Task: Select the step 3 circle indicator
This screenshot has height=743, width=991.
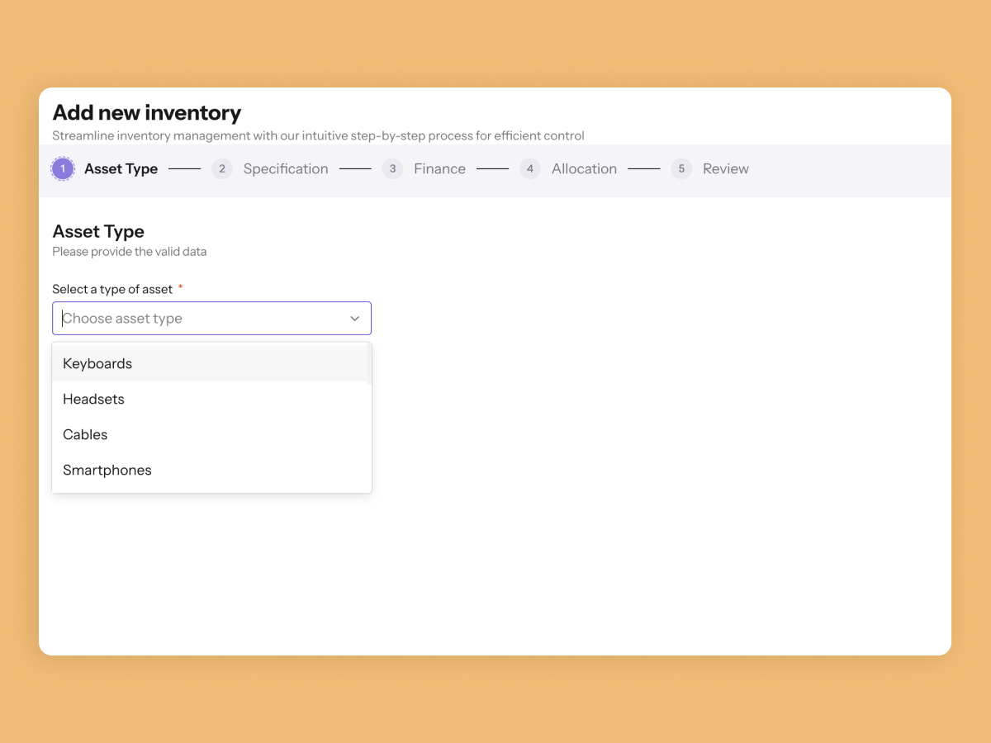Action: tap(392, 169)
